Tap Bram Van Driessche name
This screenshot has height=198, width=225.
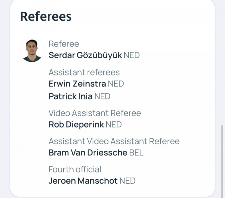[88, 153]
